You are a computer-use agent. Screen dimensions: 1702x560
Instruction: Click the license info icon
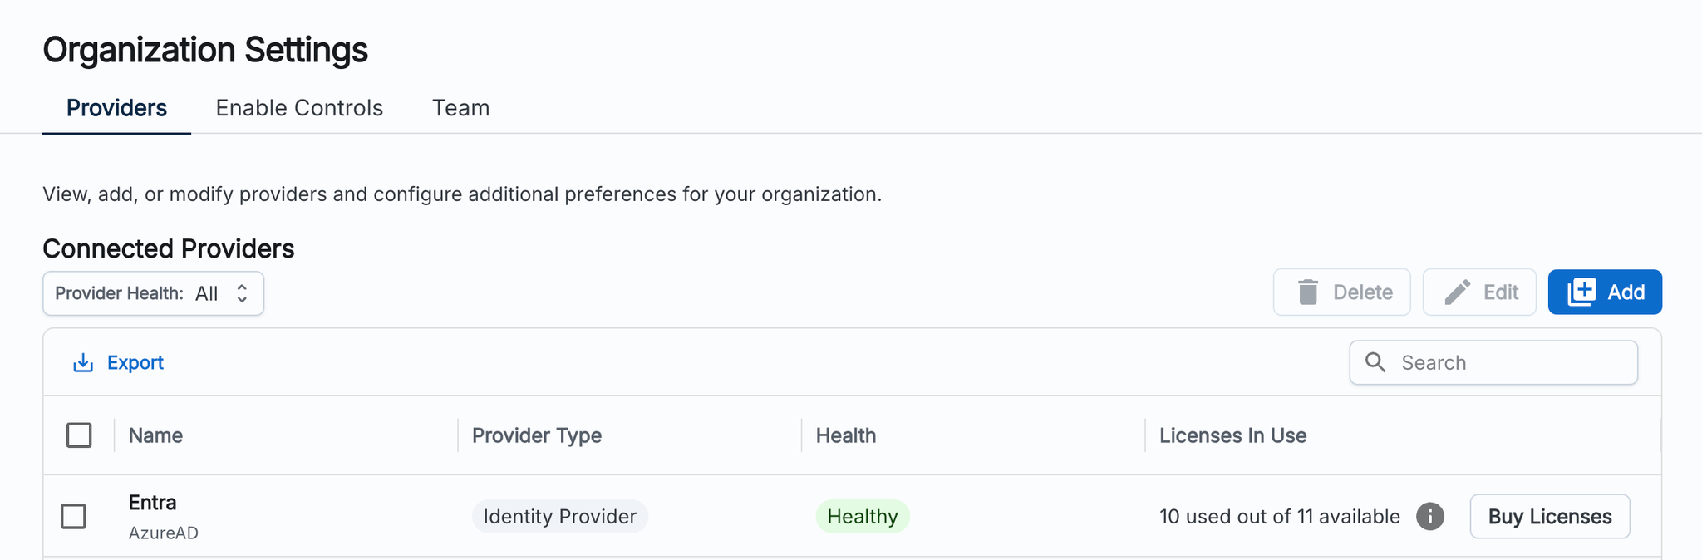[x=1429, y=516]
